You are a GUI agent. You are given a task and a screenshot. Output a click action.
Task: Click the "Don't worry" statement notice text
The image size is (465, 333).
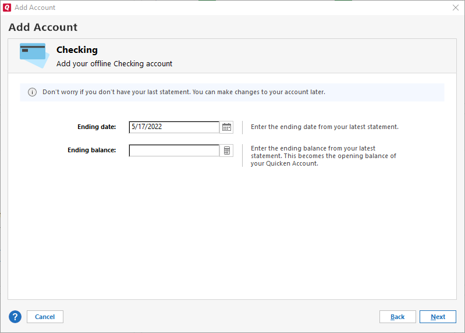click(x=184, y=92)
